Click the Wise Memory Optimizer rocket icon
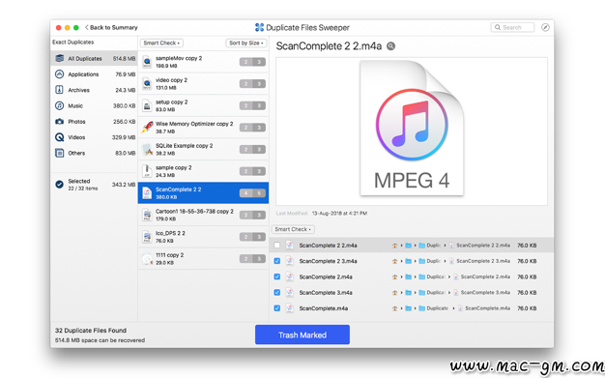605x378 pixels. tap(147, 128)
